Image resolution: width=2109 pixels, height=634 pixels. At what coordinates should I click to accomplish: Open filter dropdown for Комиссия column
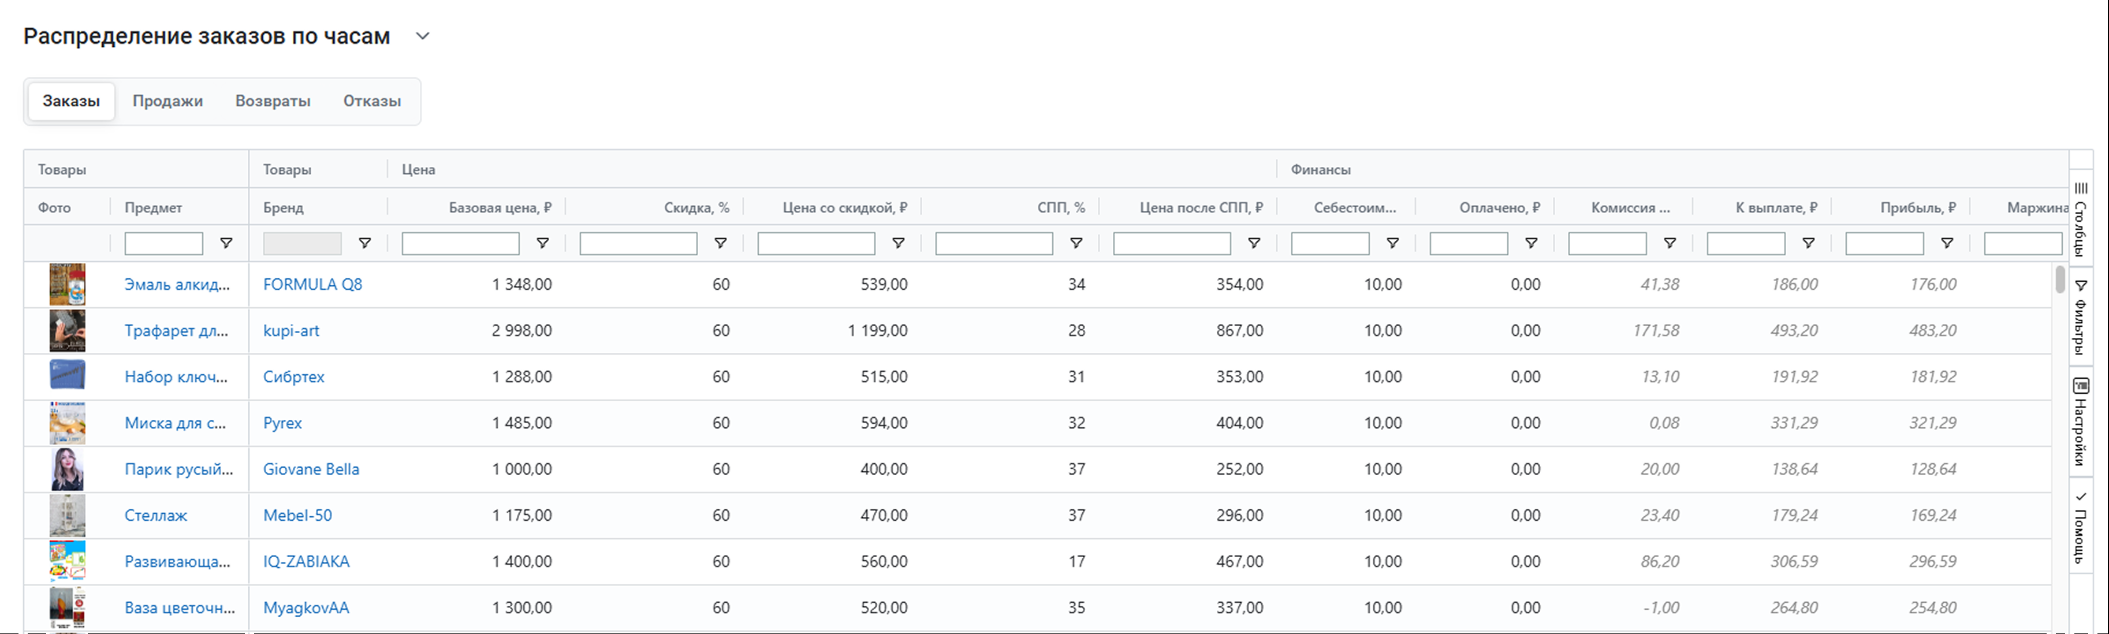[1670, 243]
